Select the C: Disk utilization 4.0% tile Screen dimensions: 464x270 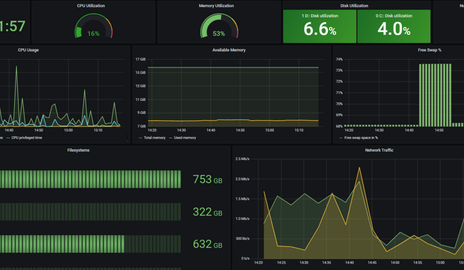click(x=394, y=26)
